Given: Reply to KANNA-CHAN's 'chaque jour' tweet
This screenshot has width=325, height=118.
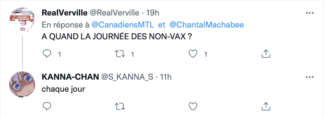Looking at the screenshot, I should 47,106.
